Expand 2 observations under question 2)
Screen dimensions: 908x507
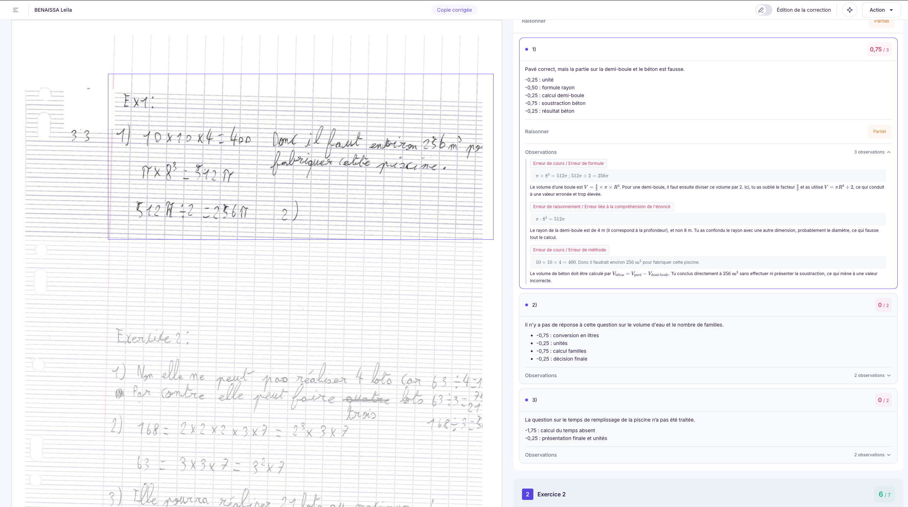point(872,375)
